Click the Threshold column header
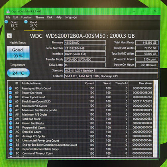Image resolution: width=167 pixels, height=167 pixels. pyautogui.click(x=120, y=83)
